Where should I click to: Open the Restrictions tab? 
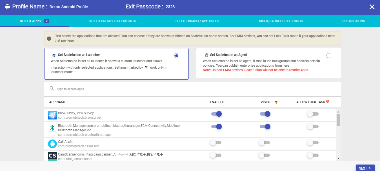coord(354,21)
